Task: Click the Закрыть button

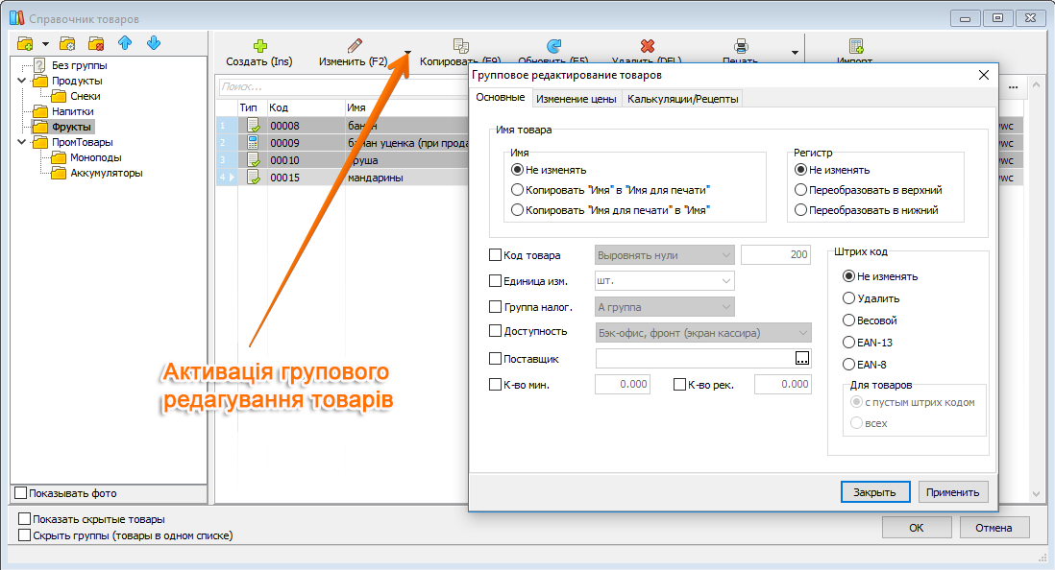Action: pyautogui.click(x=874, y=492)
